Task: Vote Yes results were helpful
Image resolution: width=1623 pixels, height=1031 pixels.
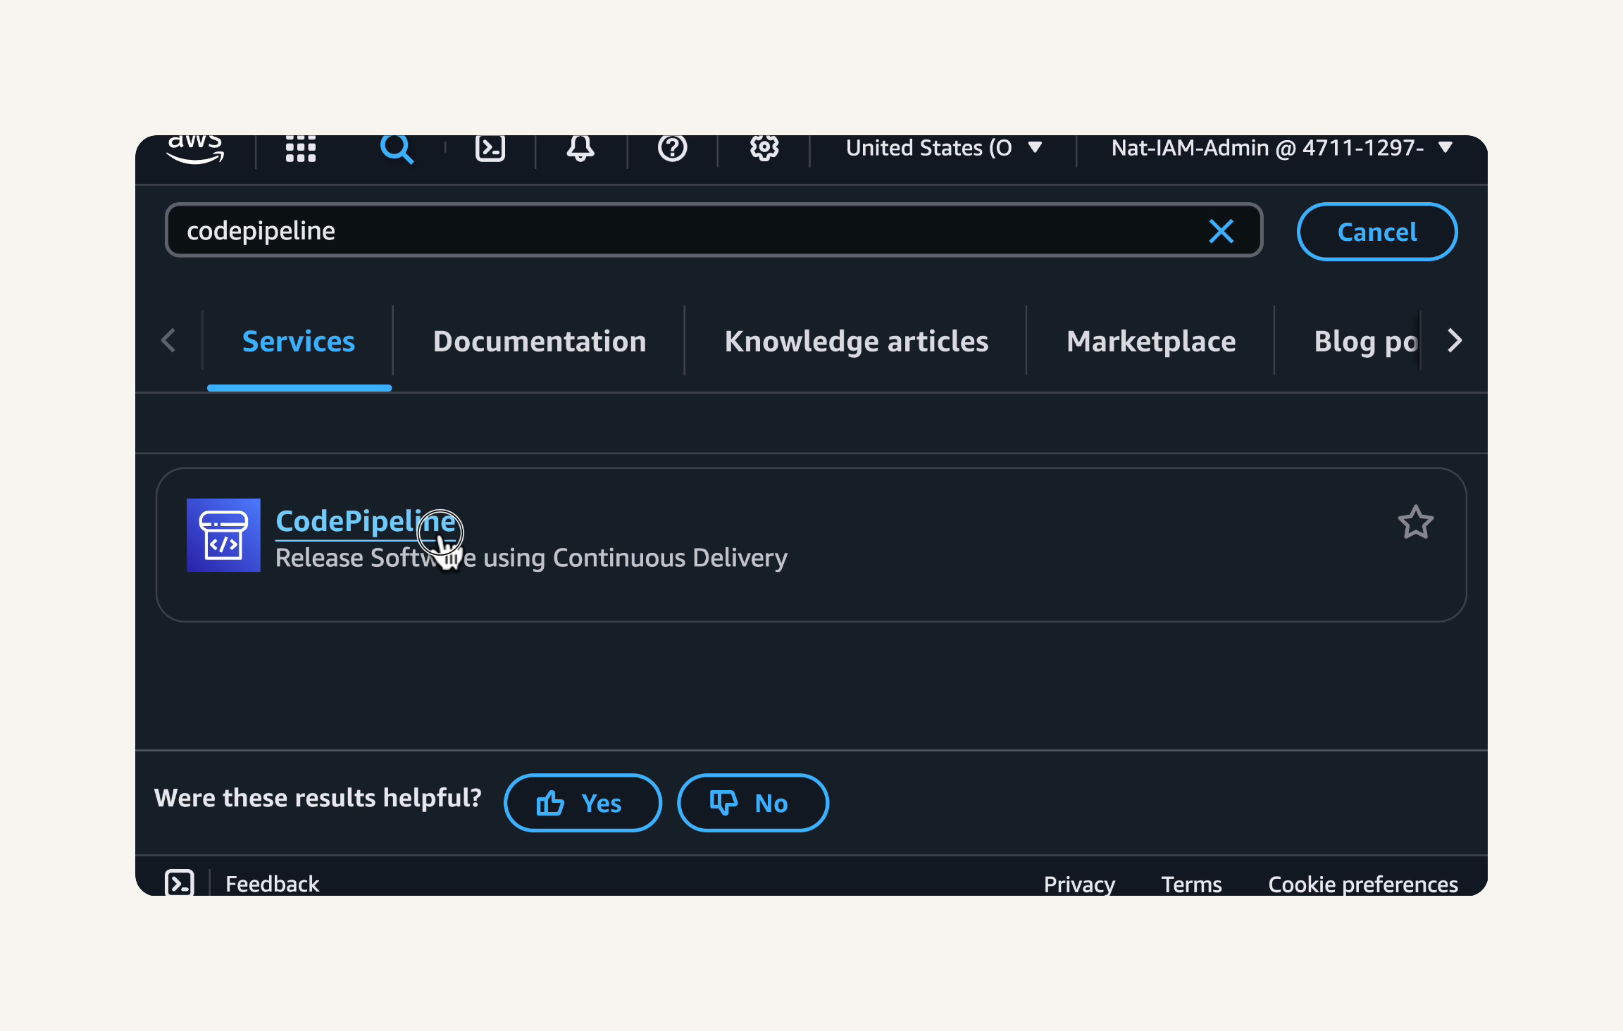Action: (583, 803)
